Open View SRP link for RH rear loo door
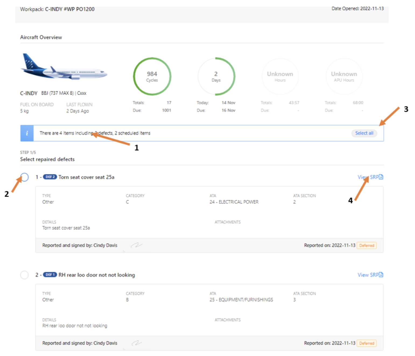The height and width of the screenshot is (356, 415). 368,275
